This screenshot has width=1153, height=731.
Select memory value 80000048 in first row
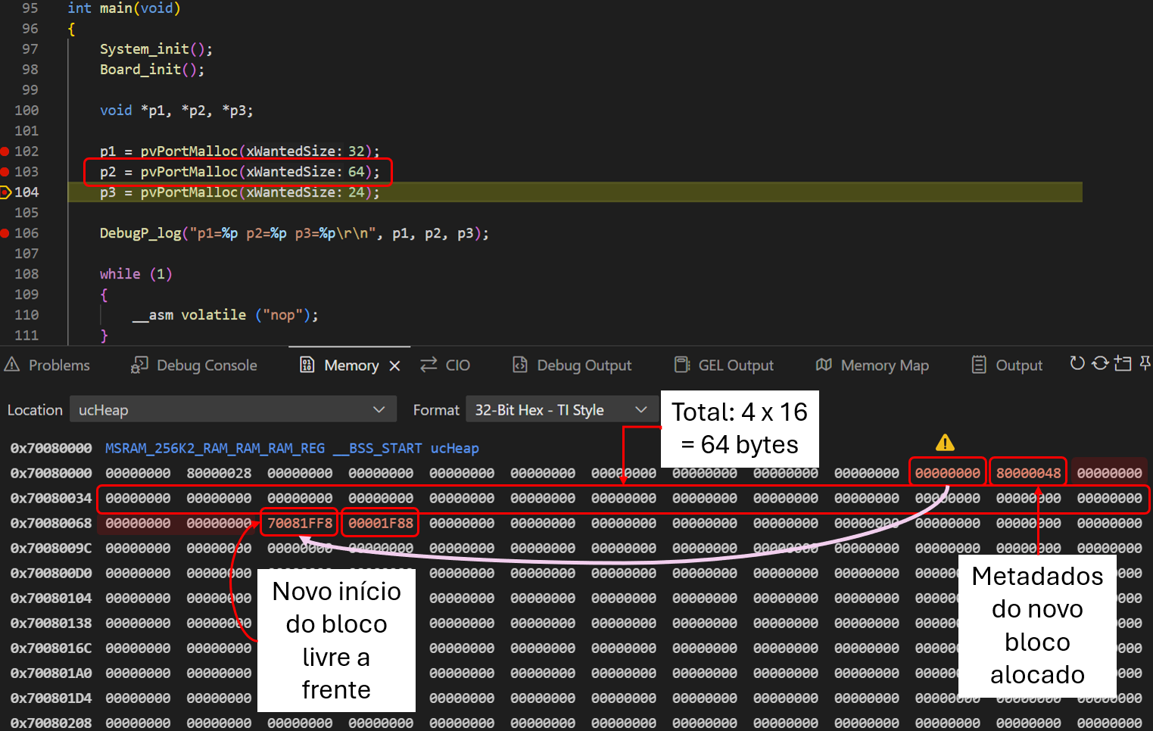click(x=1028, y=474)
